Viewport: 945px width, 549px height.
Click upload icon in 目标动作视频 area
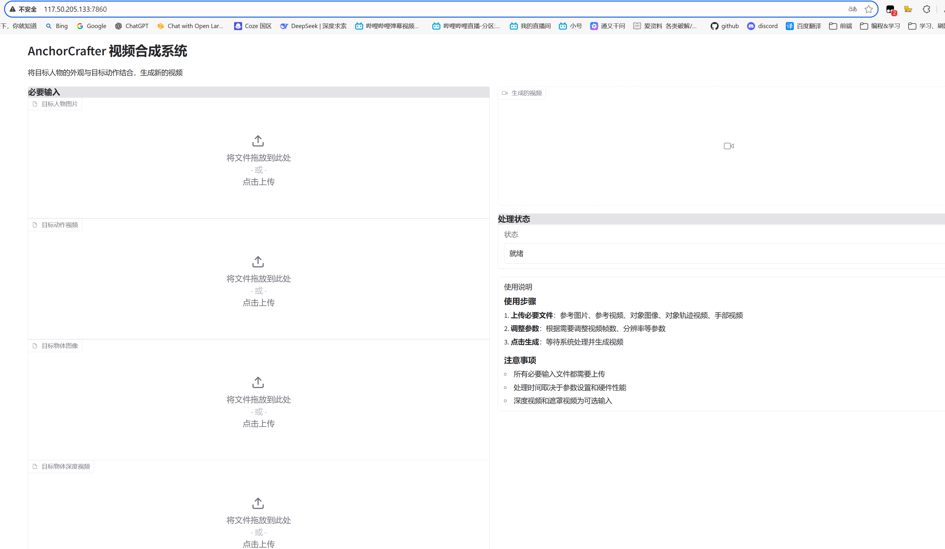[x=258, y=262]
